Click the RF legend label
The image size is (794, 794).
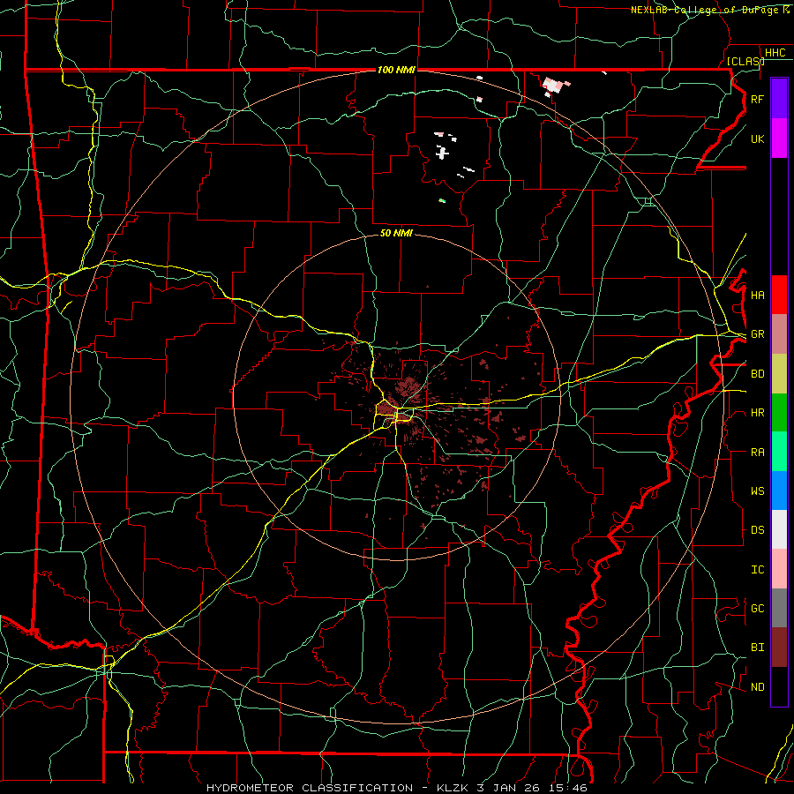pyautogui.click(x=757, y=99)
